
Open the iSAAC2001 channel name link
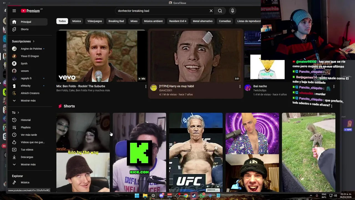pyautogui.click(x=166, y=90)
